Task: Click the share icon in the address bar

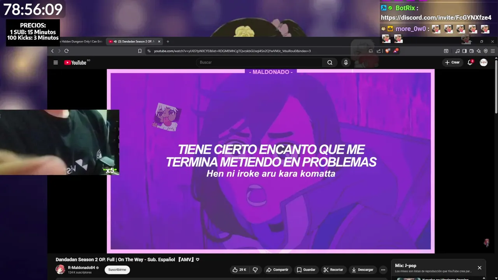Action: click(379, 51)
